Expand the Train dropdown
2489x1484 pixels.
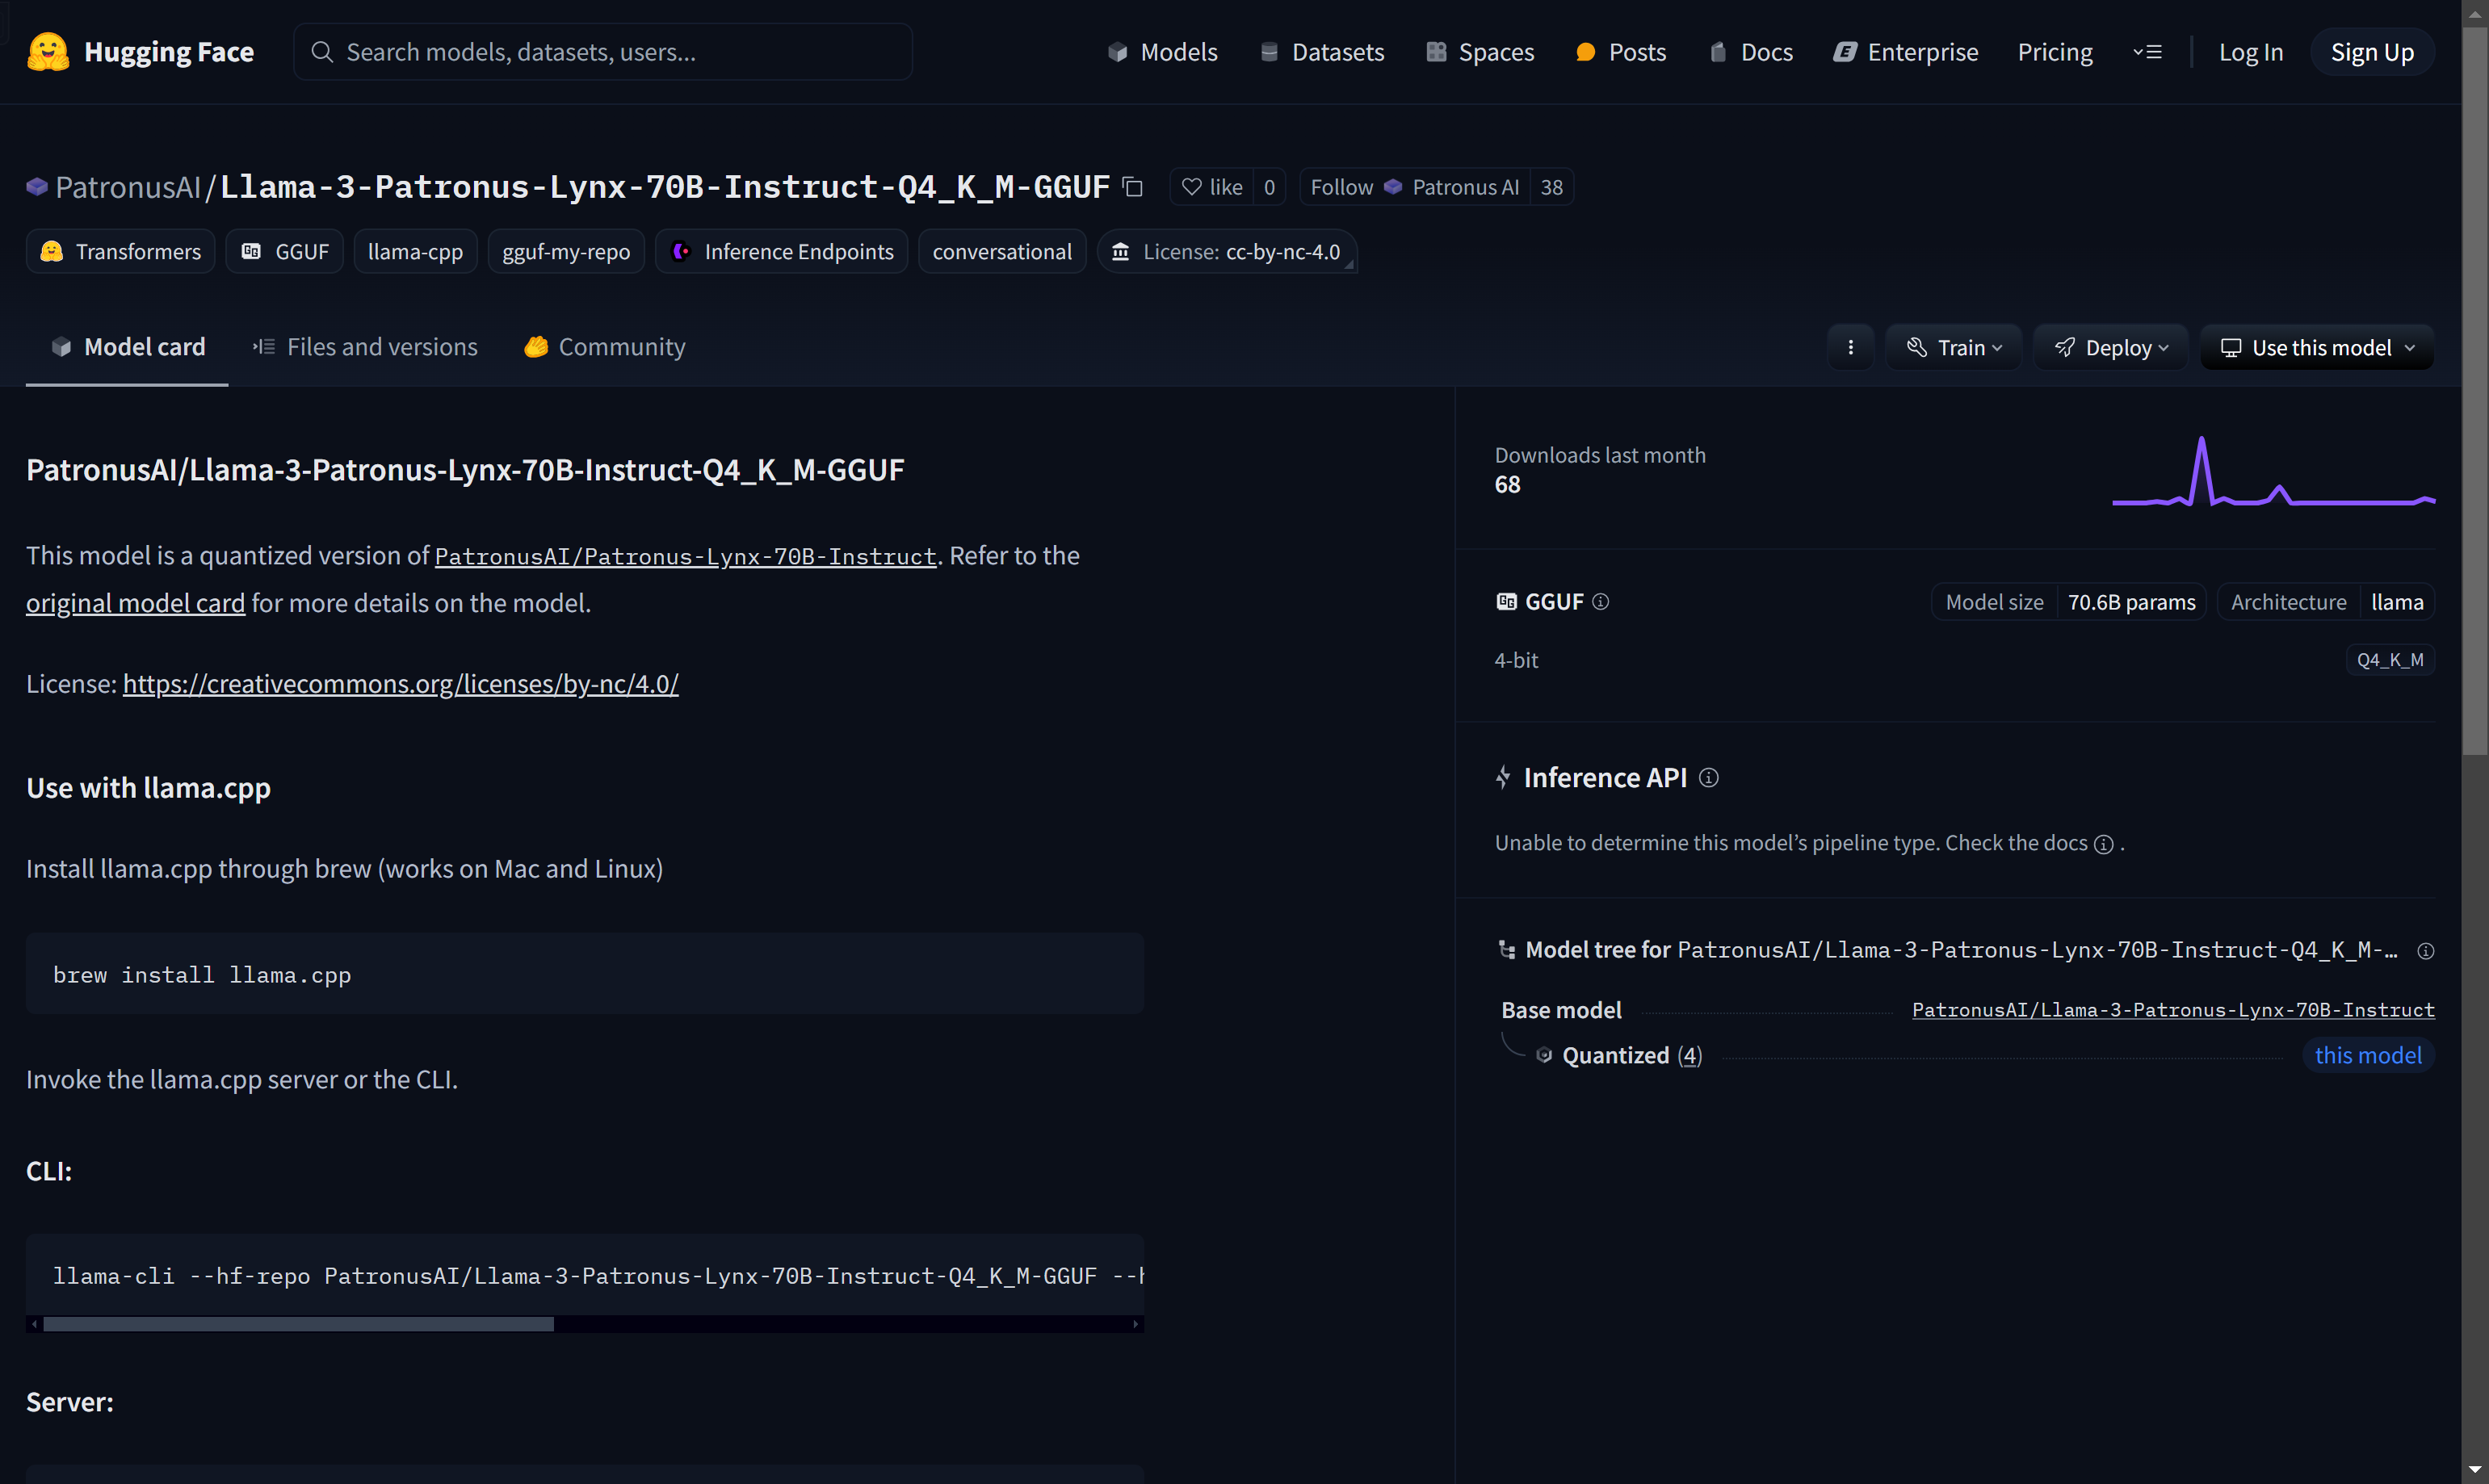coord(1954,347)
